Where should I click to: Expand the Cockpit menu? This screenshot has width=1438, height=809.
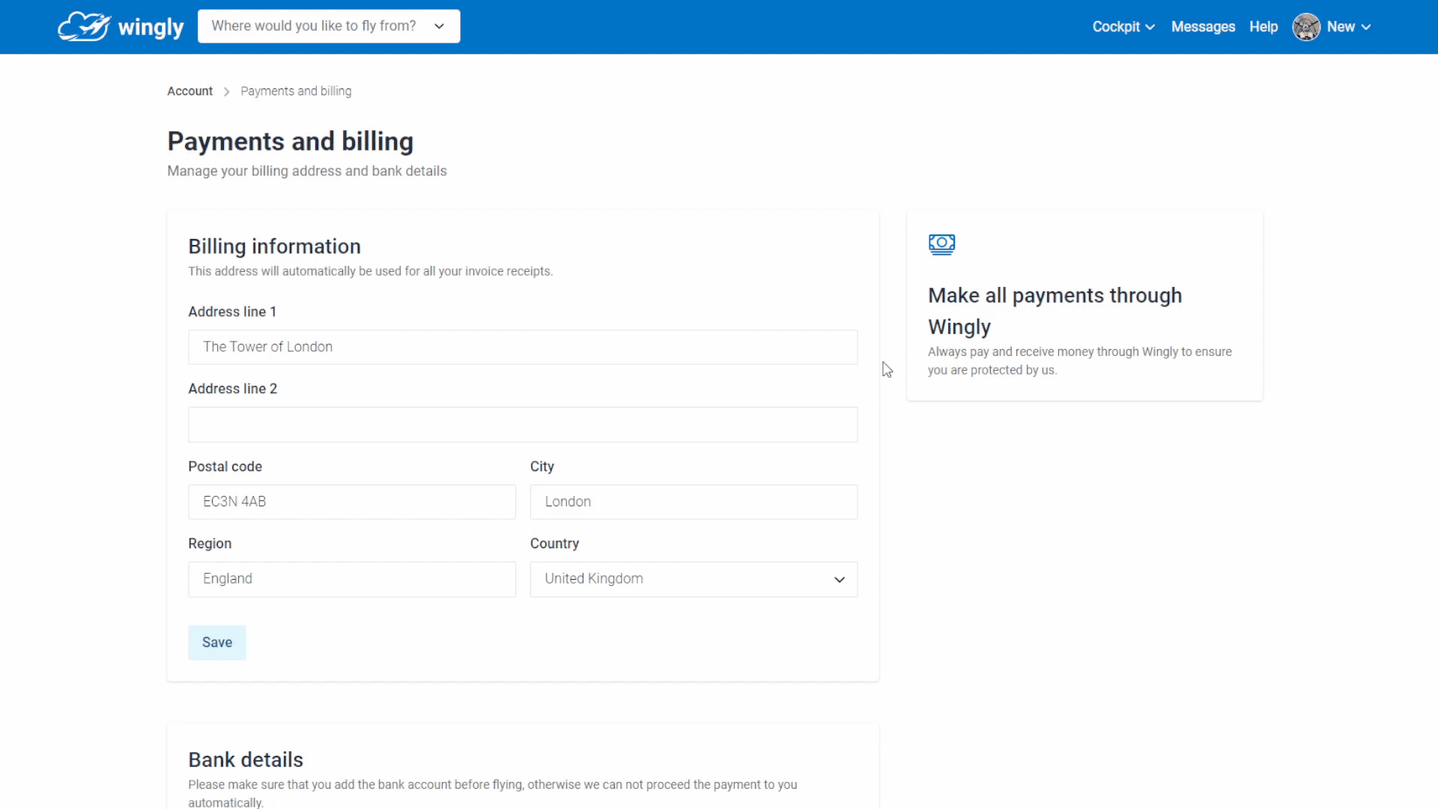1123,27
